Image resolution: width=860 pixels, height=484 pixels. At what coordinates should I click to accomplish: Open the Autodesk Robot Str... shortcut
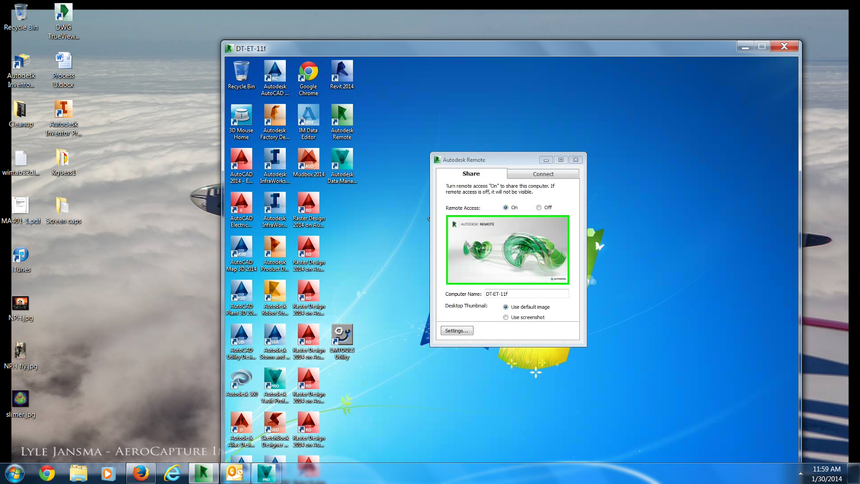coord(275,298)
